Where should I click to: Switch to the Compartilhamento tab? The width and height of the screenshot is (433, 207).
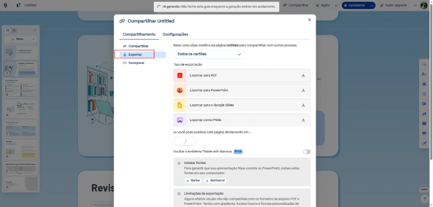click(139, 35)
